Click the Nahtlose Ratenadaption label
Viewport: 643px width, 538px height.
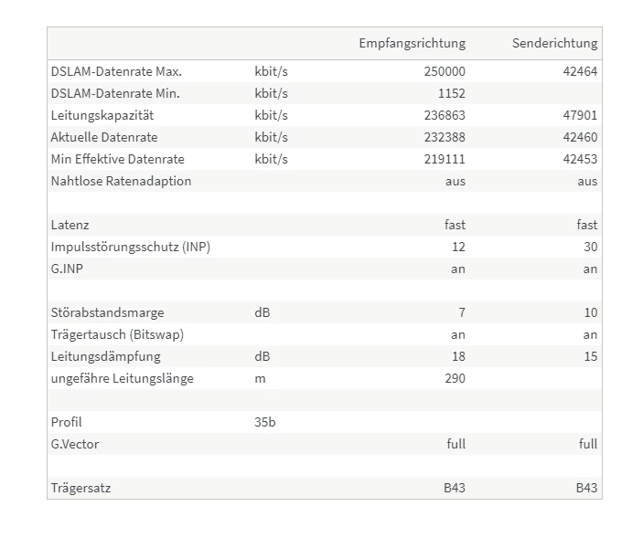[121, 181]
